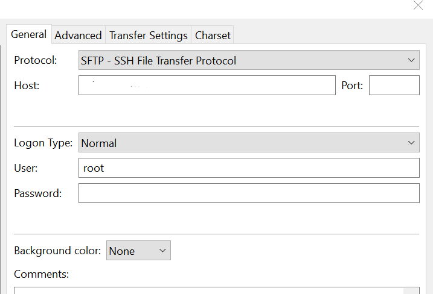Click into the Host input field

pos(207,86)
